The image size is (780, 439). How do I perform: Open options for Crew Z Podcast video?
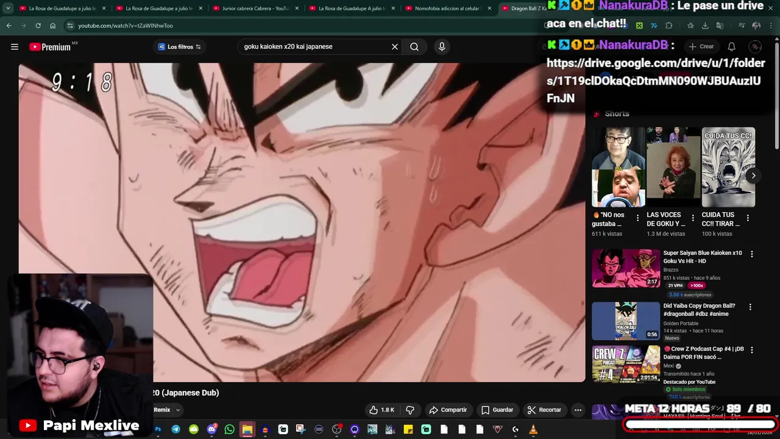point(751,351)
